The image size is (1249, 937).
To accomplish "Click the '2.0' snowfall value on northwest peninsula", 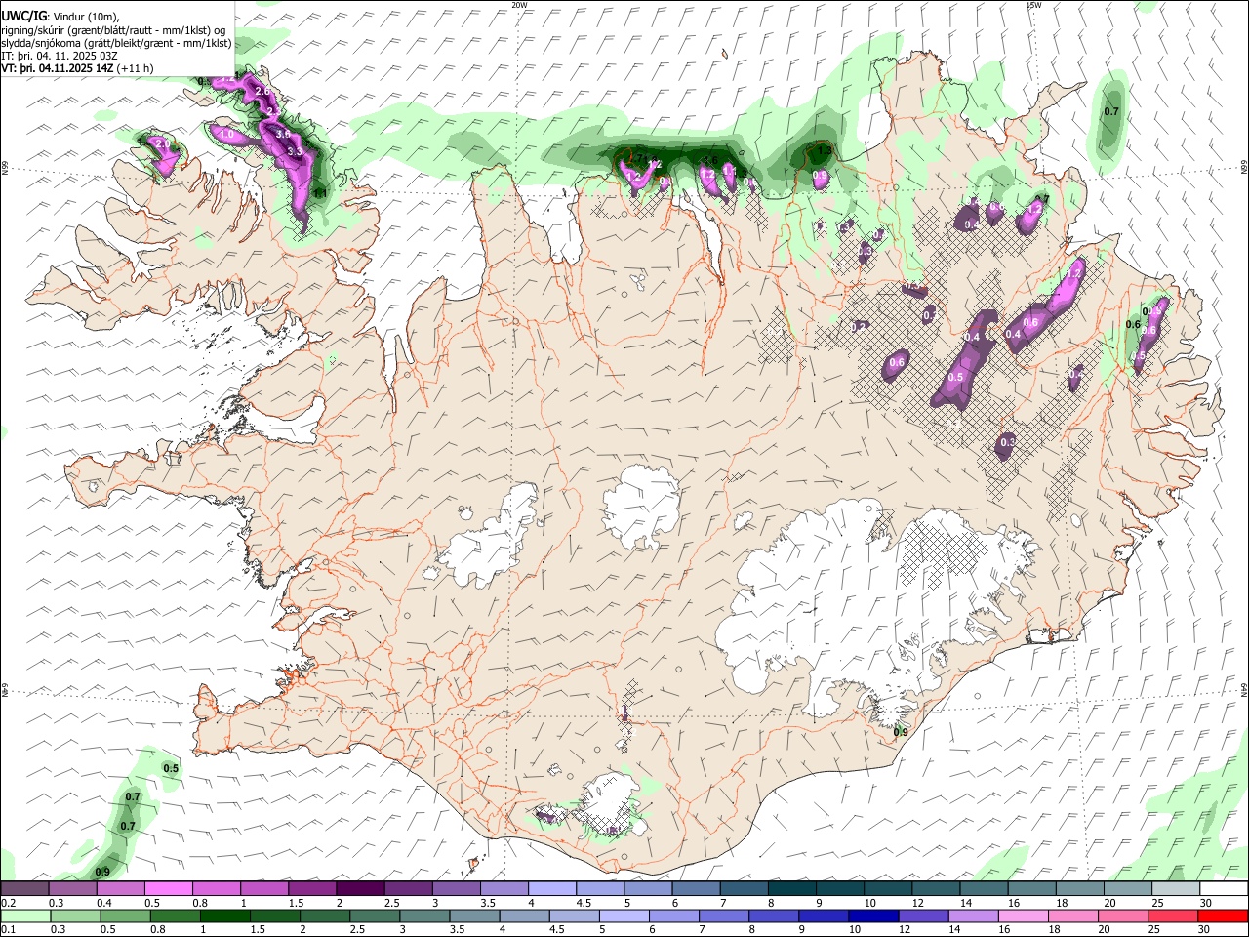I will click(163, 144).
